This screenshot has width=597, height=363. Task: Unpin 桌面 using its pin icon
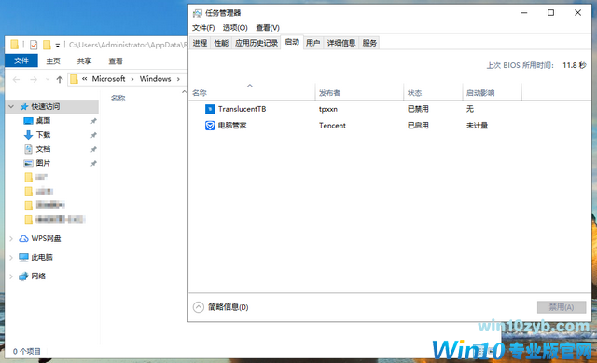pos(93,121)
